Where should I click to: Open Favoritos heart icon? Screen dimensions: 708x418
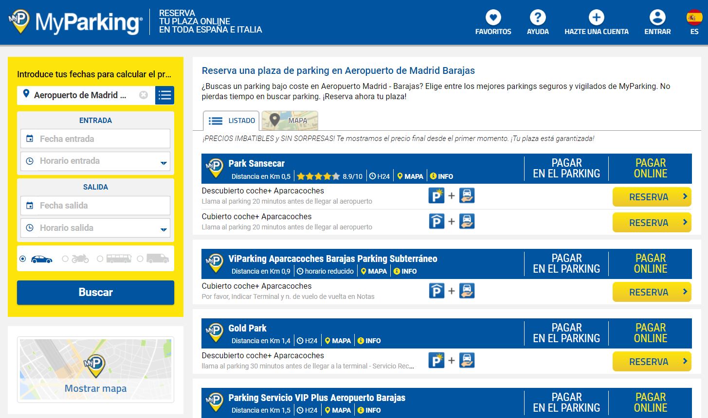[493, 17]
